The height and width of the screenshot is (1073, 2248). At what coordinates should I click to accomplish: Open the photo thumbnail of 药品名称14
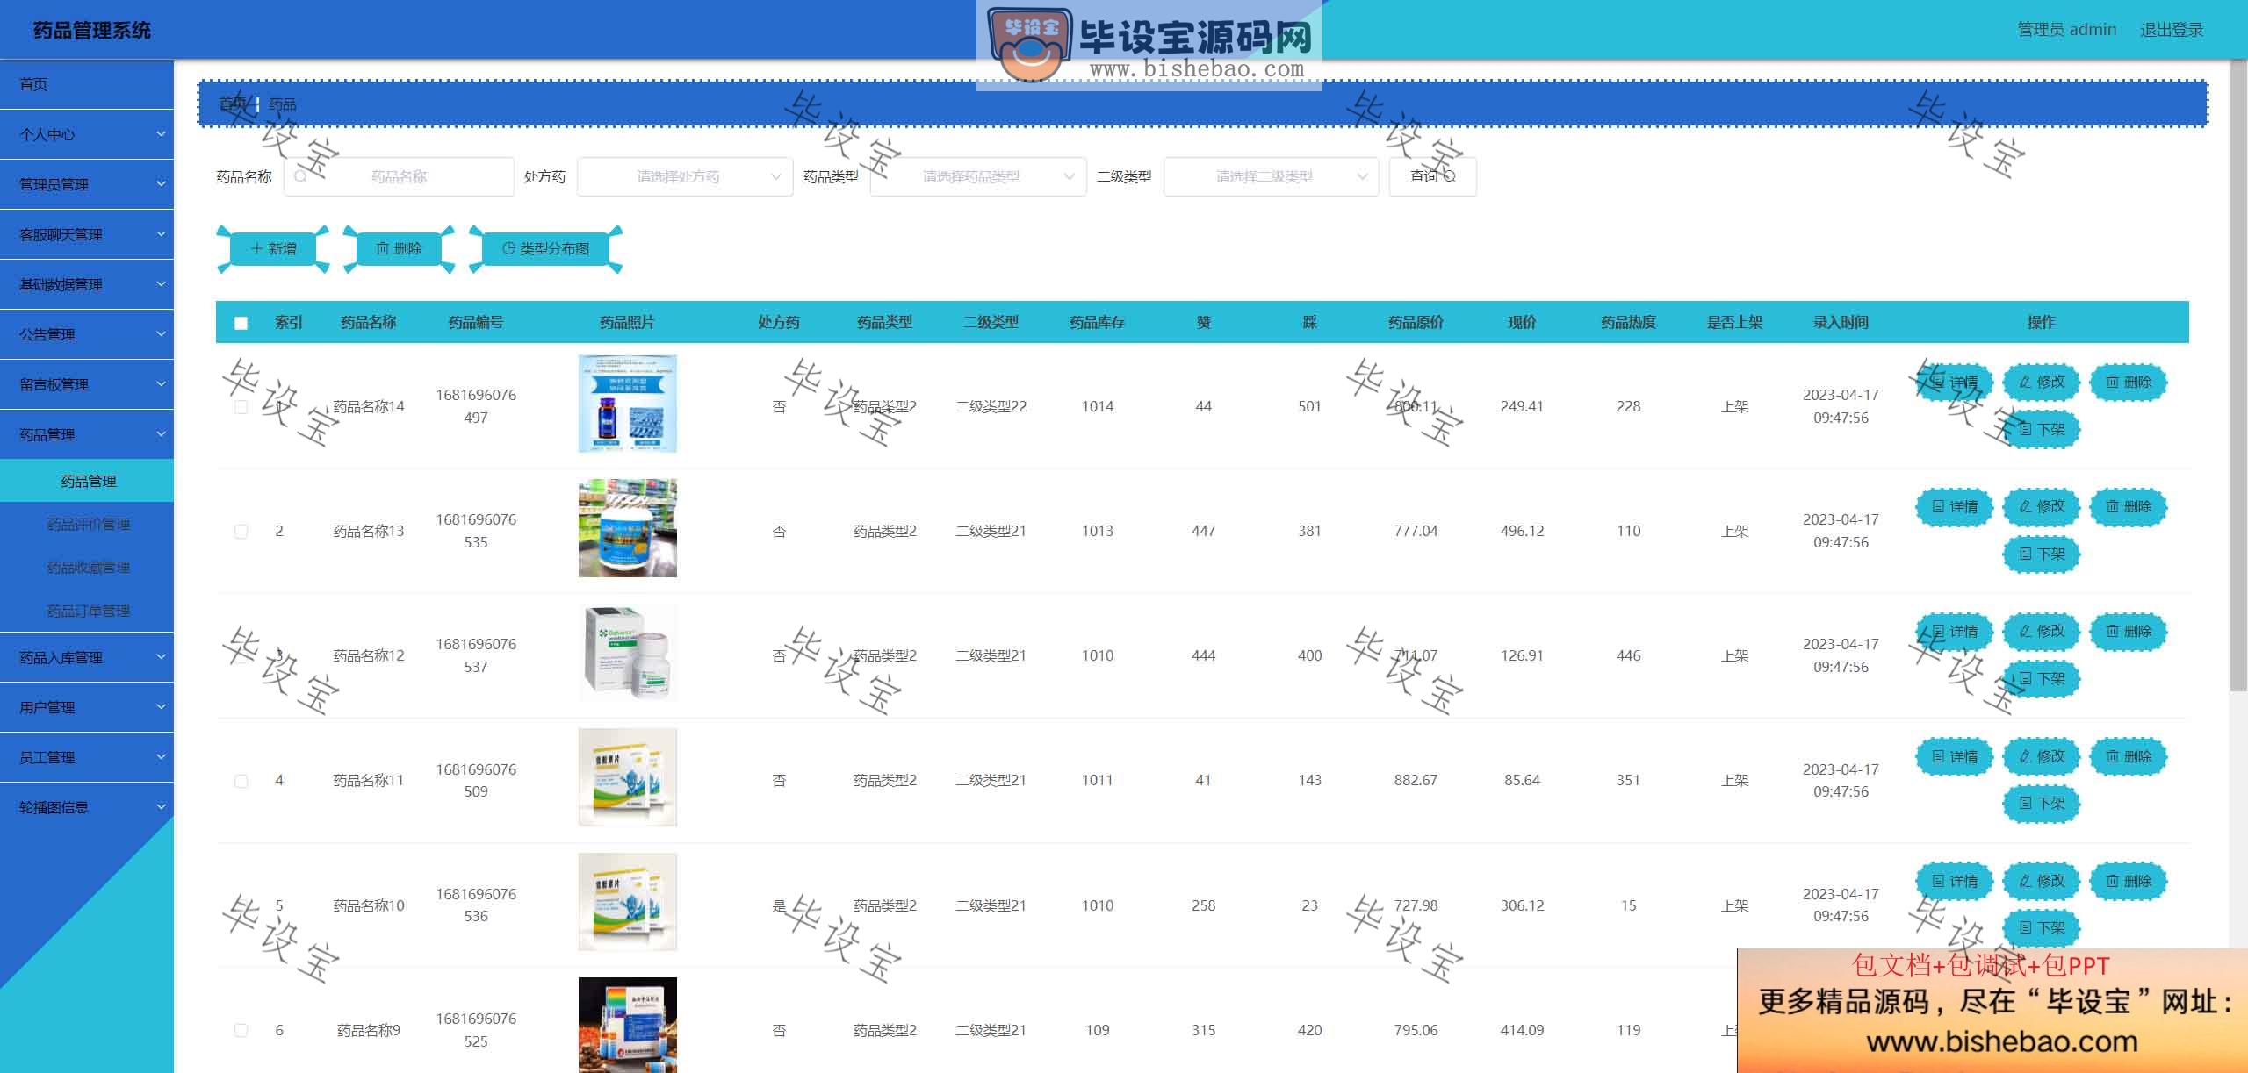click(x=627, y=404)
